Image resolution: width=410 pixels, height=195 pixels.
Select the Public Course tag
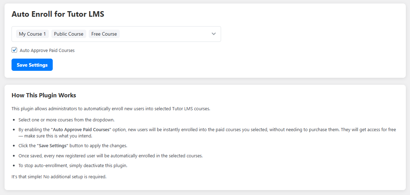coord(69,34)
